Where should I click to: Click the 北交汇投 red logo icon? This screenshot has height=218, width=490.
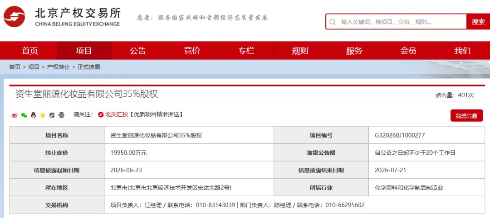pos(101,114)
